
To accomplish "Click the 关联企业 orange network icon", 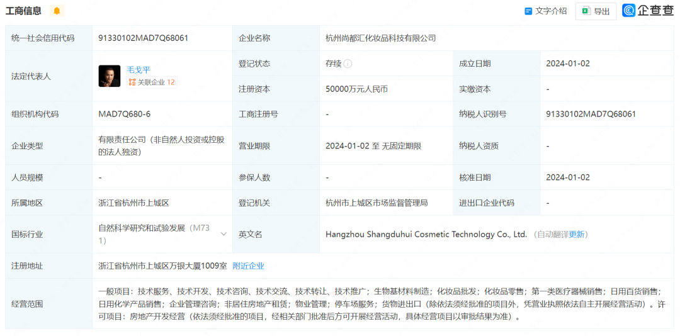I will tap(132, 82).
